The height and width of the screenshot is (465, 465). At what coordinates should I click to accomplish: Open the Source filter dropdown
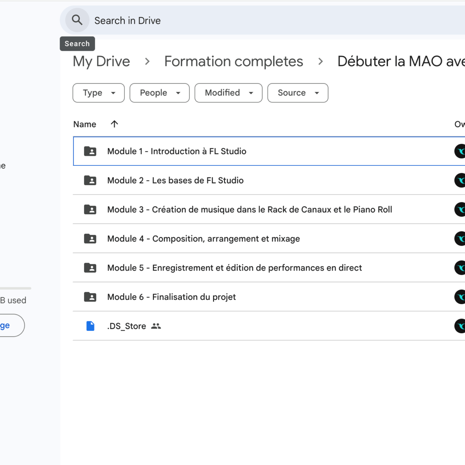(x=298, y=93)
